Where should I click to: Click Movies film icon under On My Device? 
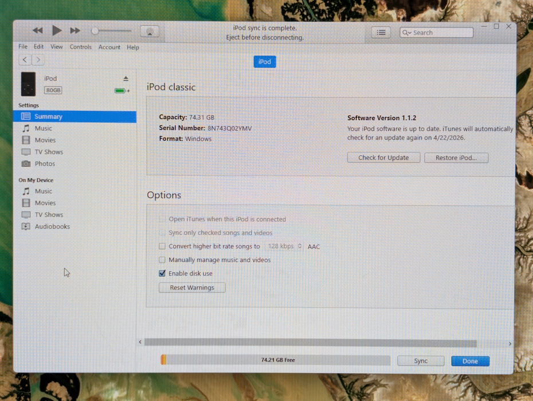(x=26, y=203)
